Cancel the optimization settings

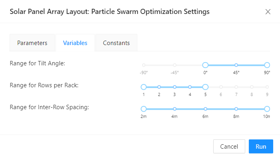[229, 146]
